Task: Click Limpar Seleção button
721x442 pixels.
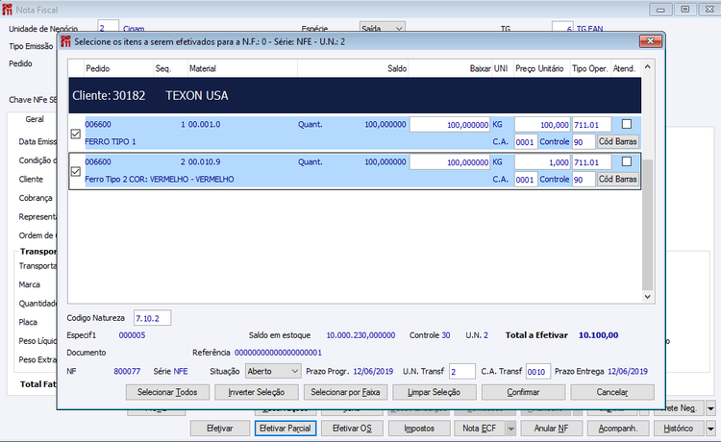Action: (435, 392)
